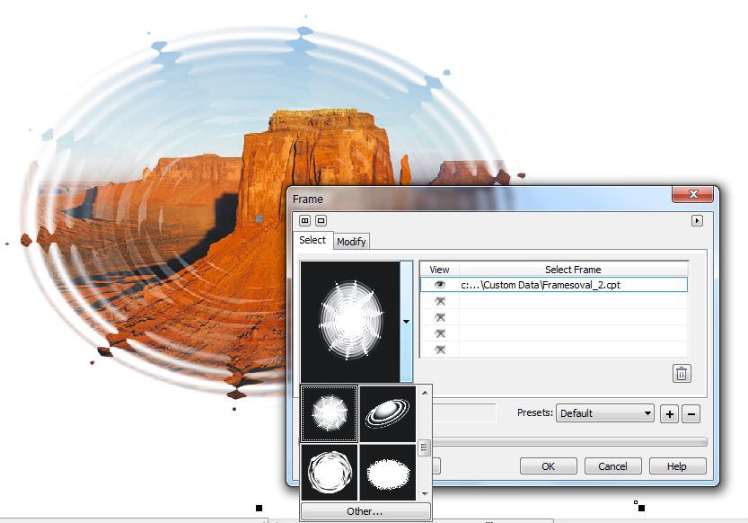Open the Presets Default dropdown
This screenshot has height=523, width=748.
(605, 413)
